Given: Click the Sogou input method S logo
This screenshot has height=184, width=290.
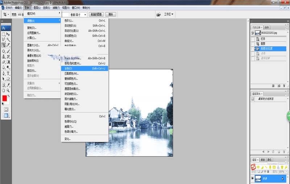Looking at the screenshot, I should 253,167.
